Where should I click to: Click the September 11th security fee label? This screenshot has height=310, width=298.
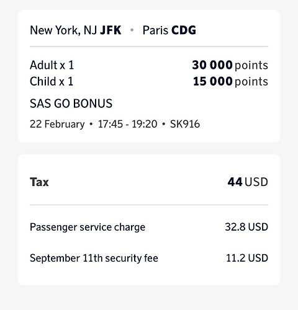coord(94,259)
